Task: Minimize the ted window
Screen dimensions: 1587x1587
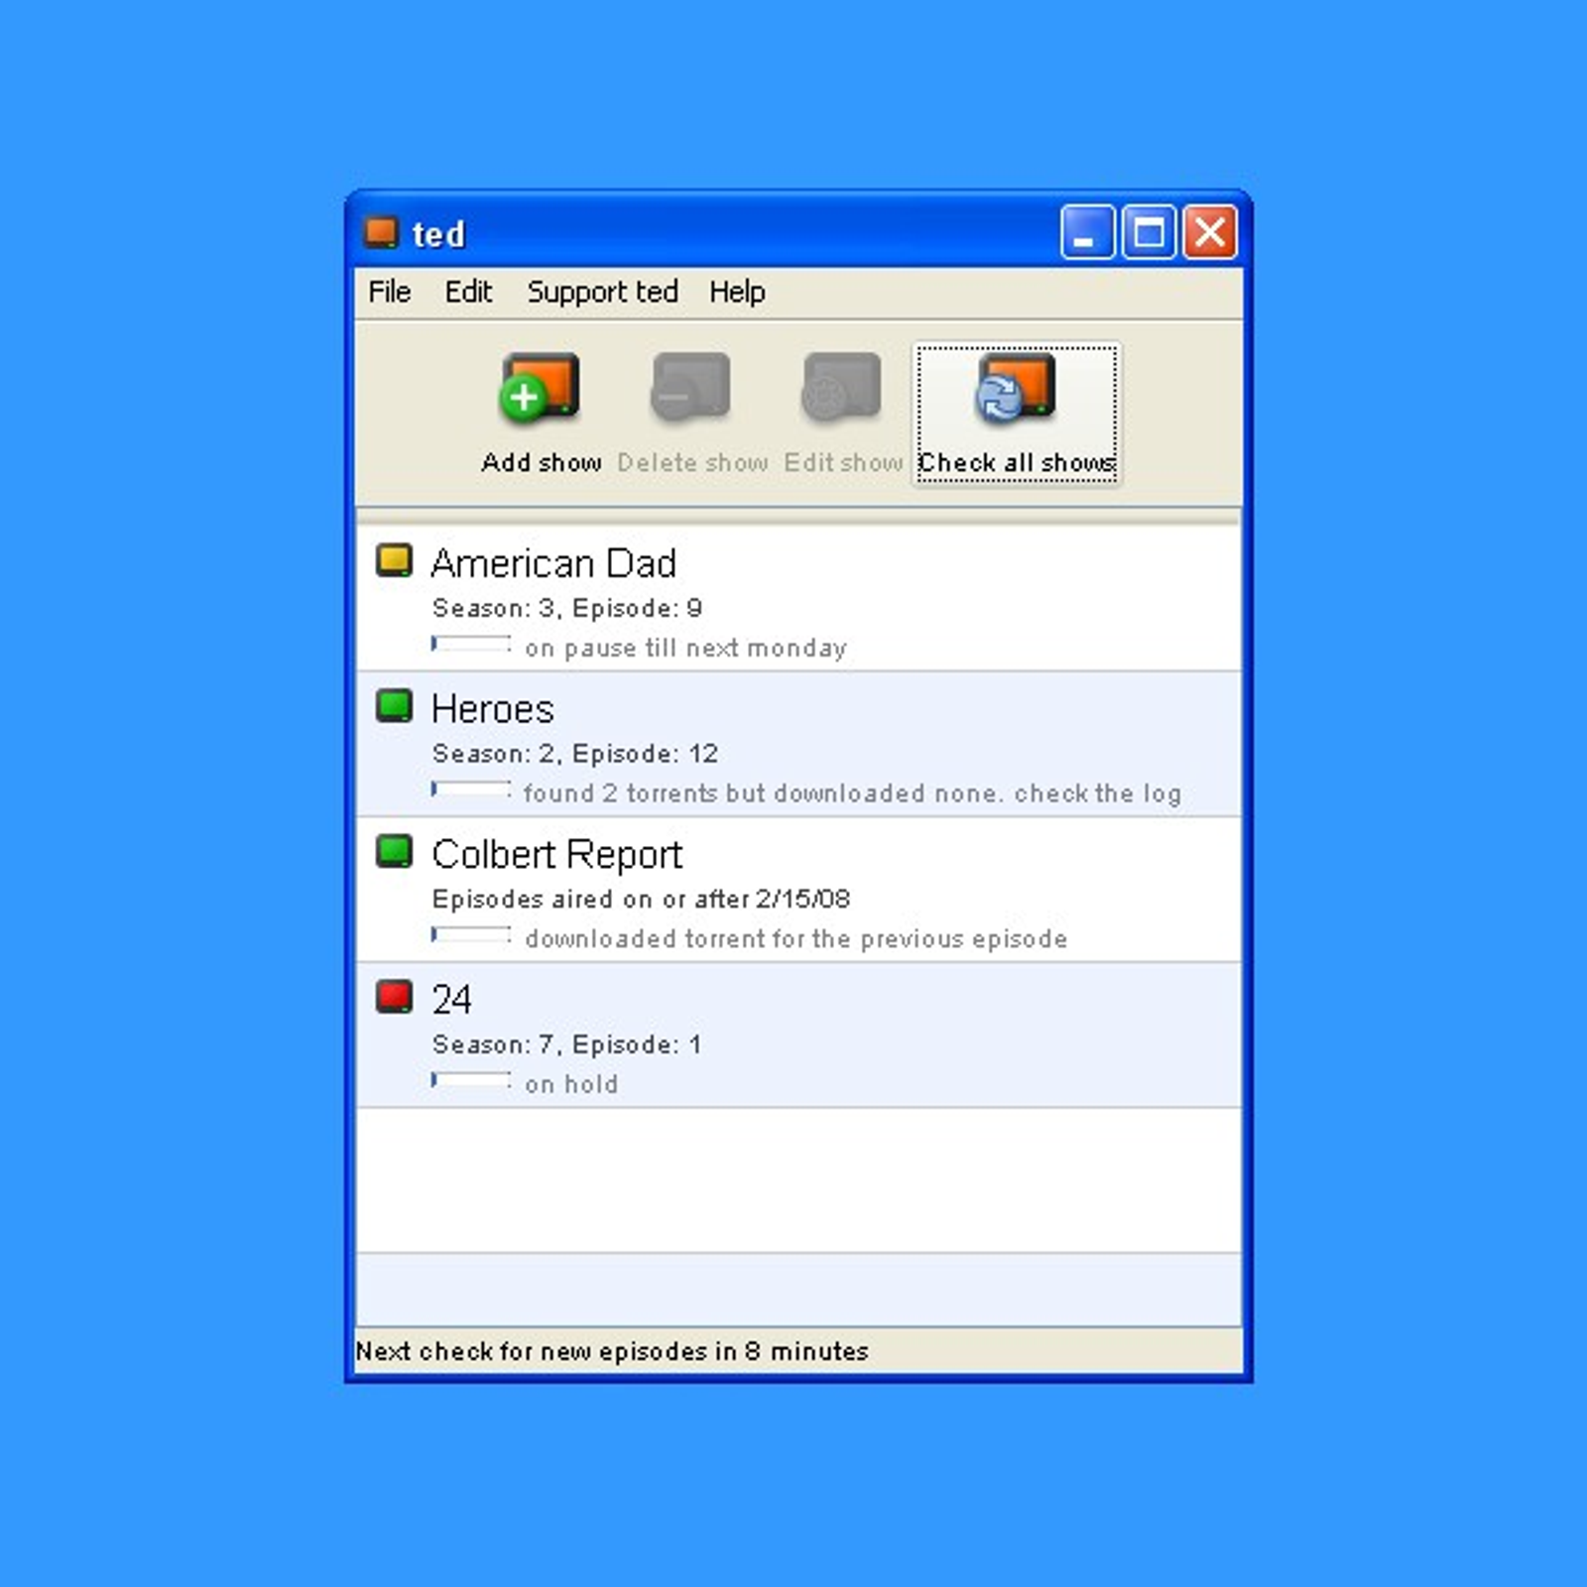Action: [1087, 233]
